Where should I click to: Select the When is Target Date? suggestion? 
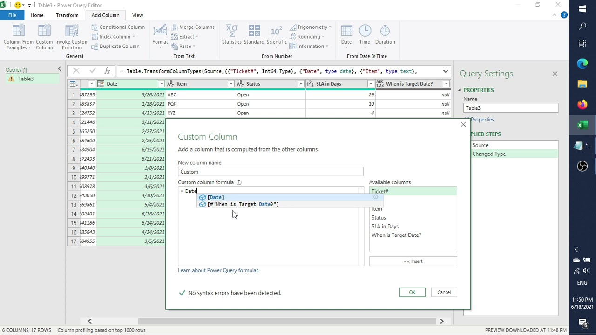pos(290,204)
